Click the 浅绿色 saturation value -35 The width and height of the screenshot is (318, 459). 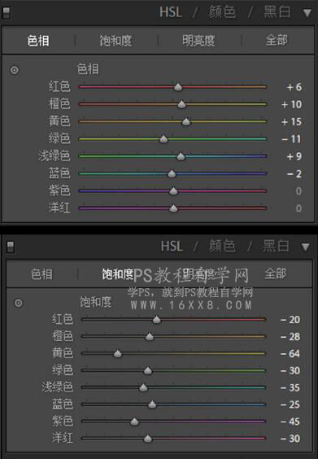pos(290,387)
